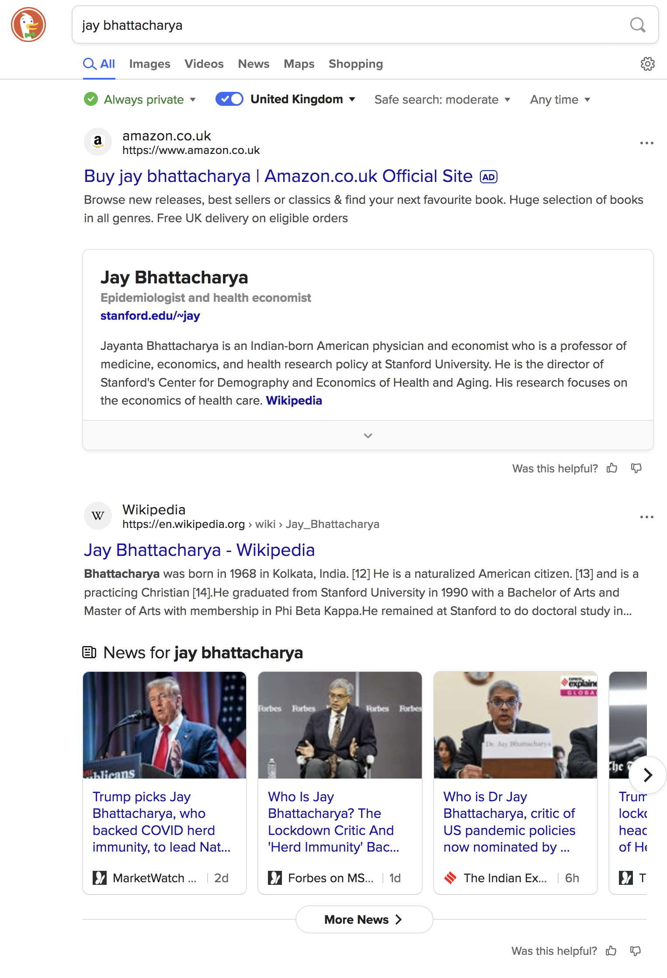Image resolution: width=667 pixels, height=978 pixels.
Task: Expand the Jay Bhattacharya info panel chevron
Action: coord(368,436)
